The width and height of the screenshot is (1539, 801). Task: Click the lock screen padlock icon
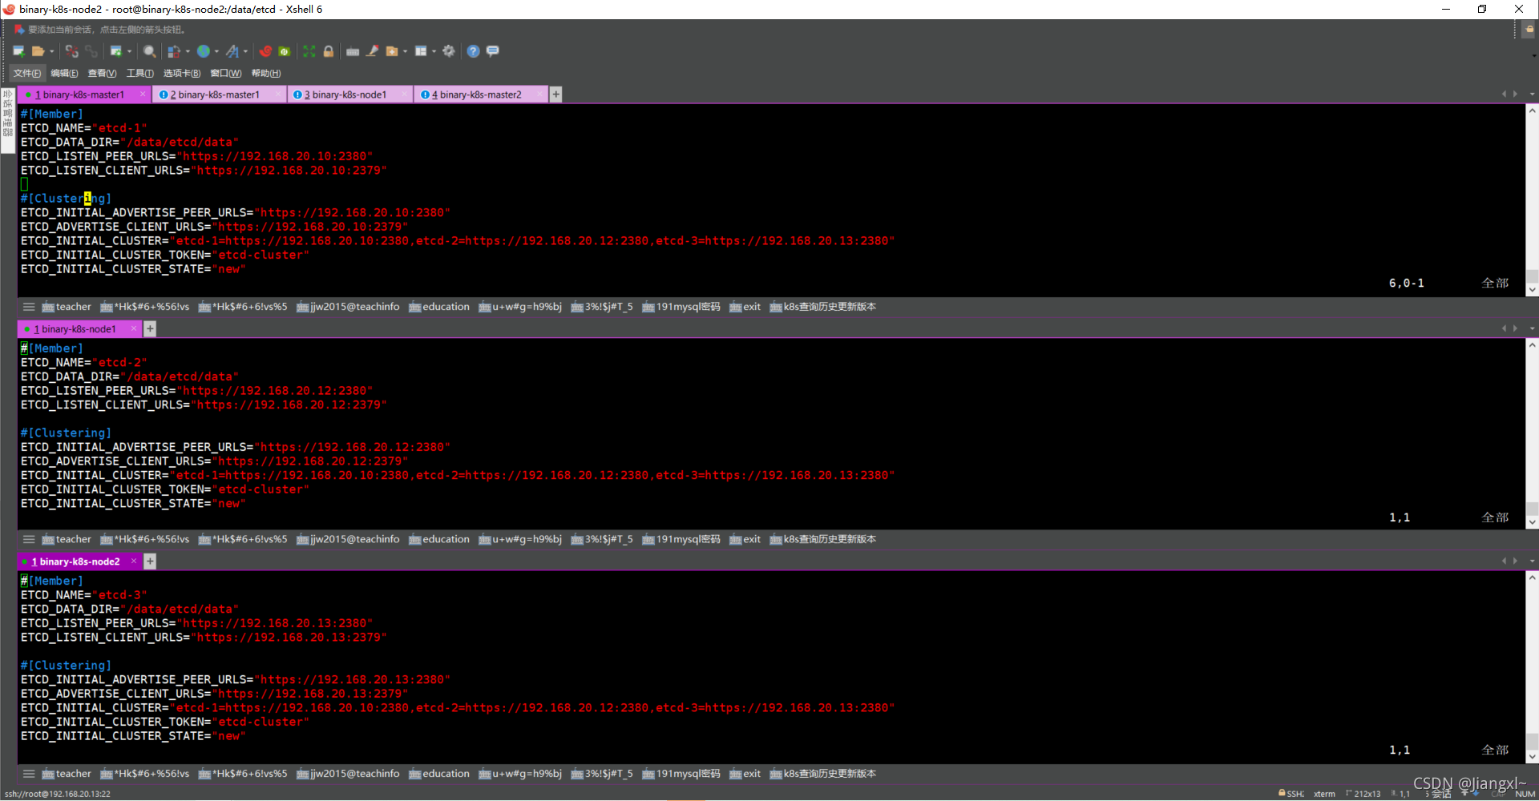pyautogui.click(x=329, y=51)
